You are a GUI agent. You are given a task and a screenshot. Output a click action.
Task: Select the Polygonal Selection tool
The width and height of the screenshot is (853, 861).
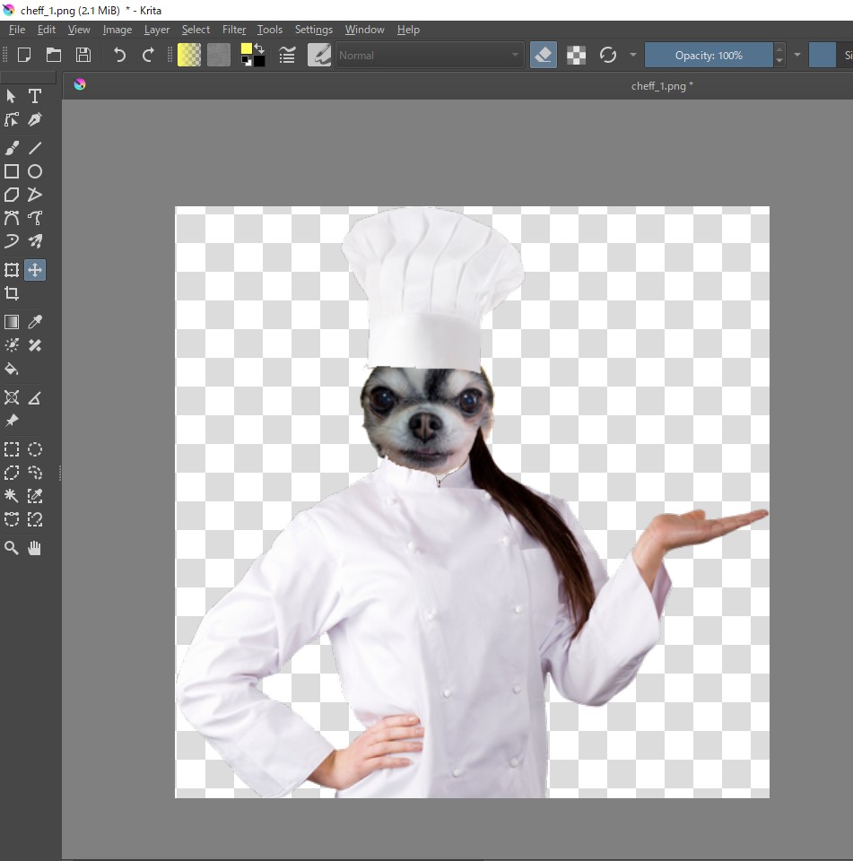pos(12,473)
